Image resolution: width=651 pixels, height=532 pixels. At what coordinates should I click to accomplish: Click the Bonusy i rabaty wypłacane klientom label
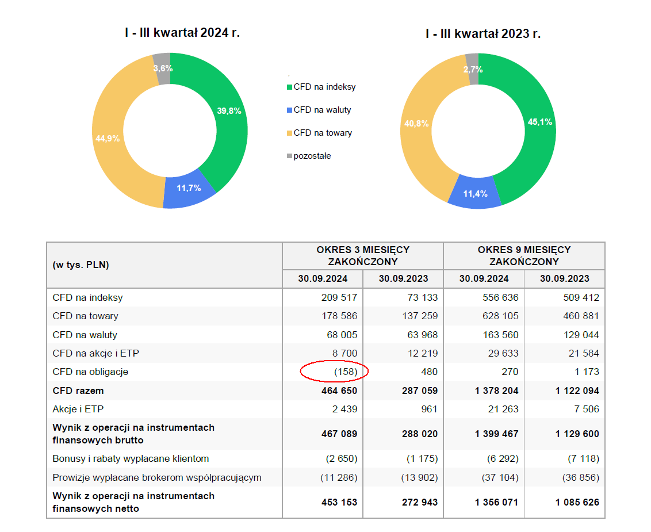[131, 459]
